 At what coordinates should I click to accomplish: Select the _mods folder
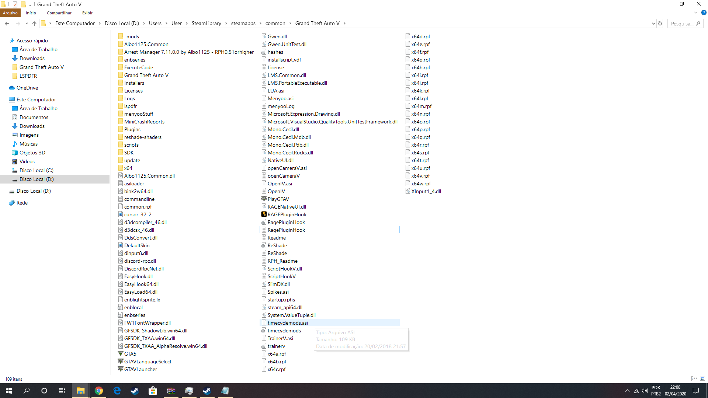coord(131,36)
